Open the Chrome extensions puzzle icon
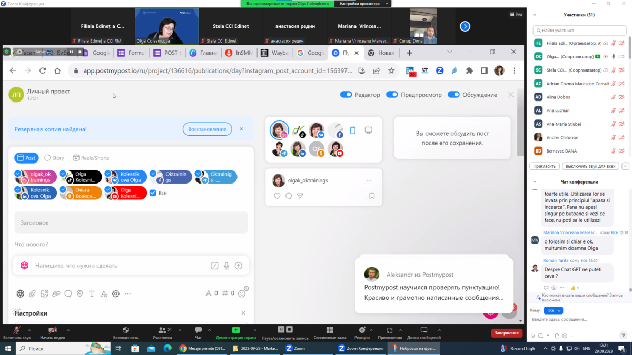This screenshot has width=632, height=355. tap(469, 70)
